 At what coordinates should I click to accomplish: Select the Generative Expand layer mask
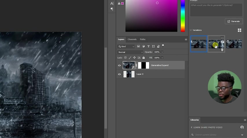[143, 65]
